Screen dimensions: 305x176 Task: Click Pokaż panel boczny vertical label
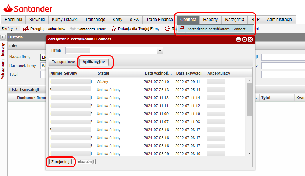[3, 61]
